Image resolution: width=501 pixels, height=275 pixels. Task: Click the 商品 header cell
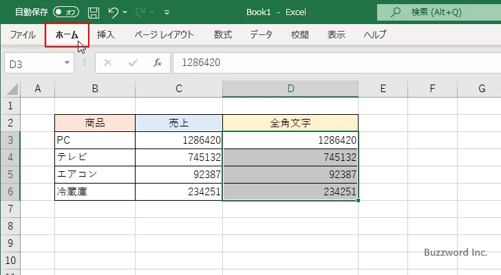(x=95, y=123)
